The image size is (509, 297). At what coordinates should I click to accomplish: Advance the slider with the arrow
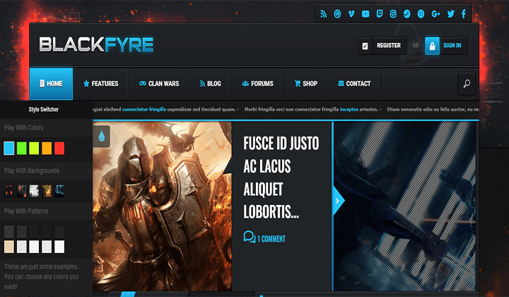(338, 201)
